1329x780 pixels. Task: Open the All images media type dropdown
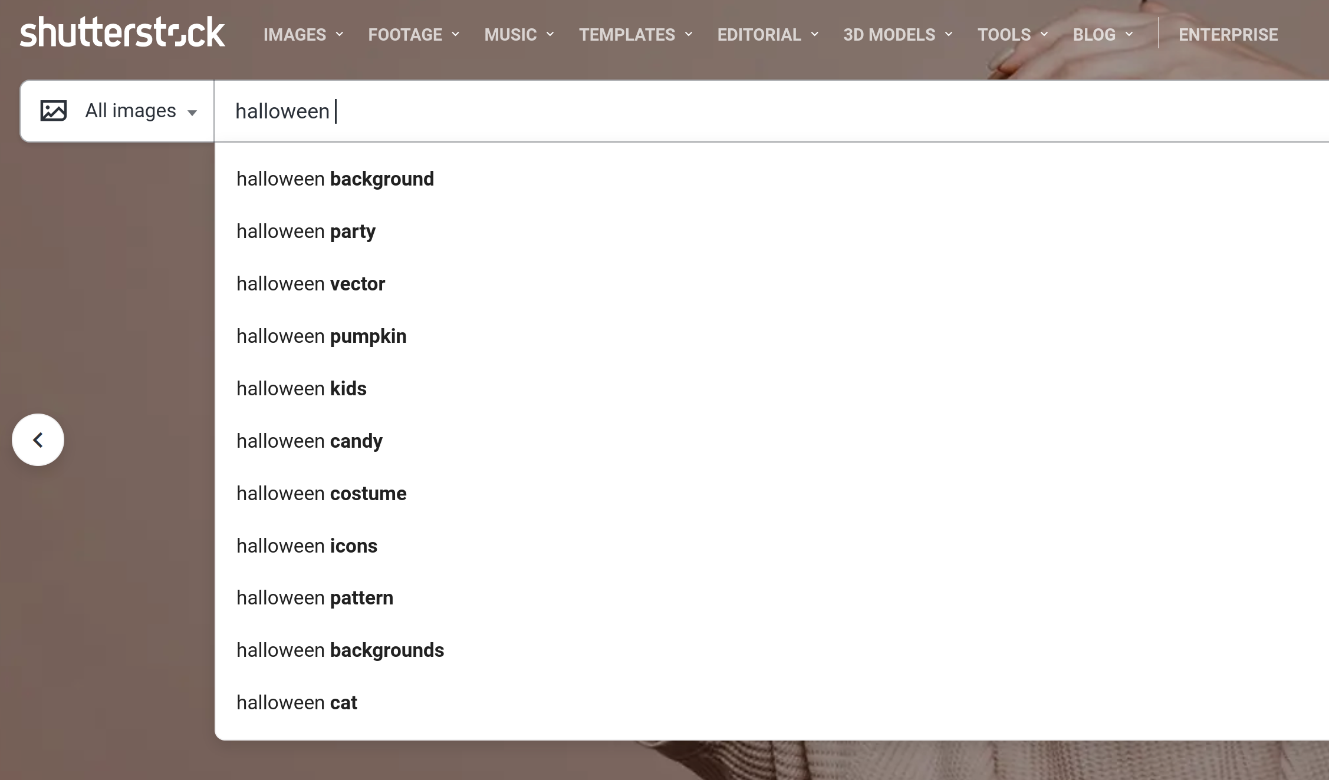(140, 110)
